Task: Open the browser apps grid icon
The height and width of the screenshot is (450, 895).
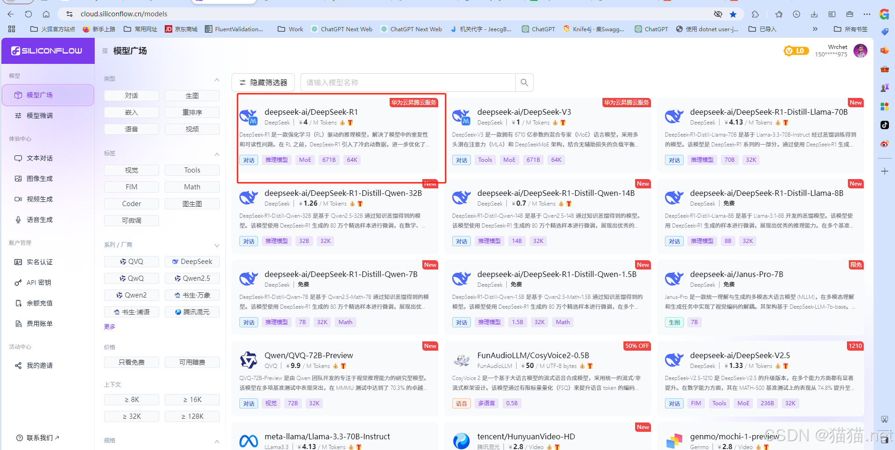Action: pyautogui.click(x=12, y=29)
